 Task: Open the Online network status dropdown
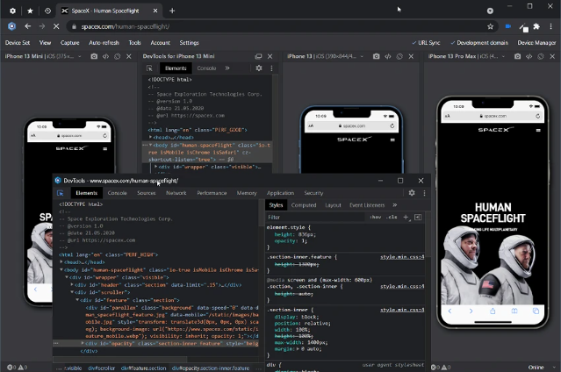click(x=541, y=368)
